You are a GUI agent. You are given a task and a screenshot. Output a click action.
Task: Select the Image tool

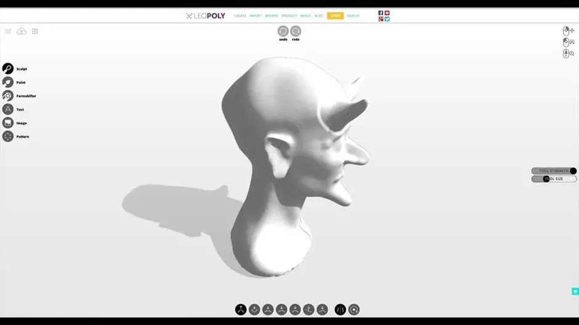click(x=8, y=123)
